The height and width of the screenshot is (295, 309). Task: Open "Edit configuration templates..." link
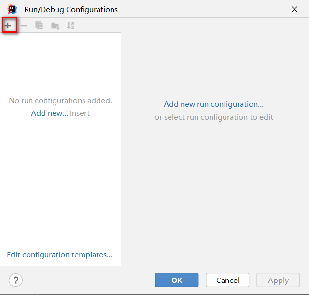(59, 255)
